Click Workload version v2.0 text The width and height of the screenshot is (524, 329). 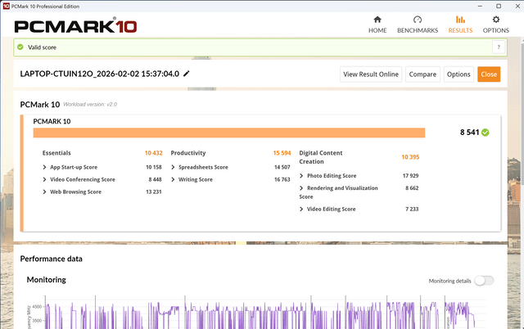[90, 105]
